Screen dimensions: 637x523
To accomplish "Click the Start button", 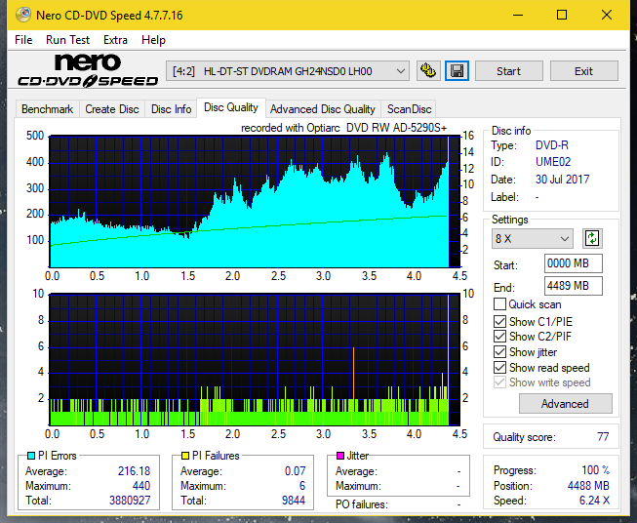I will (508, 71).
